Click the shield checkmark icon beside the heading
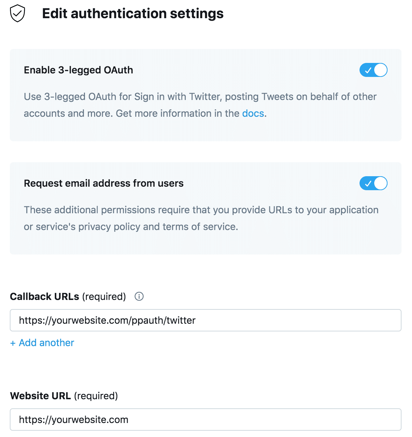The width and height of the screenshot is (412, 437). 17,14
